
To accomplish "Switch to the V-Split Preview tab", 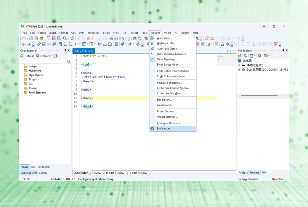I will pyautogui.click(x=138, y=173).
